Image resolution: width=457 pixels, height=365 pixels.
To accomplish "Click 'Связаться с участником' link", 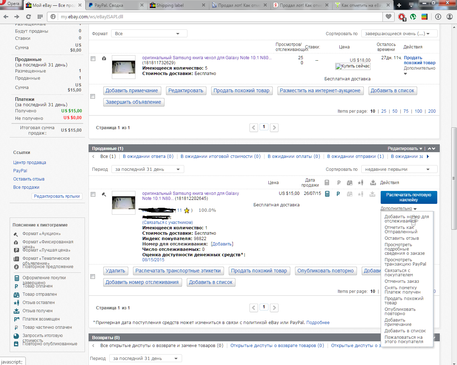I will coord(167,223).
